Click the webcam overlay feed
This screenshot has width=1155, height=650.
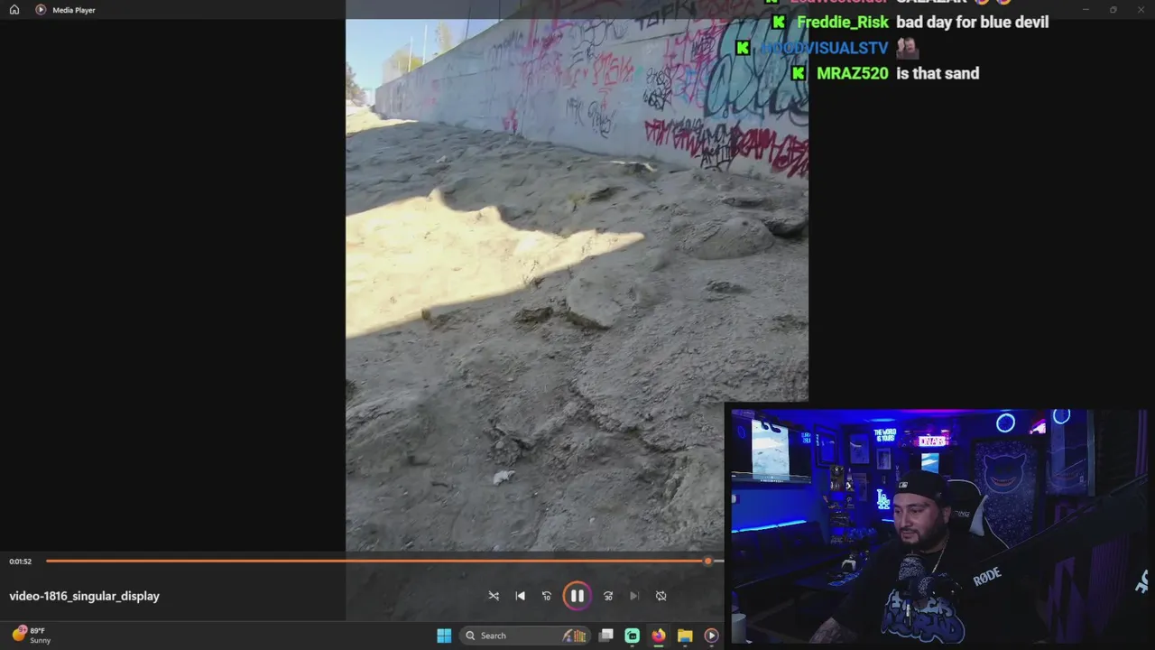(939, 525)
